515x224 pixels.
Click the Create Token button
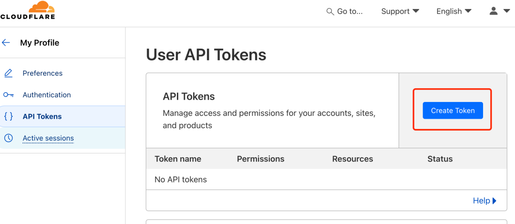pos(453,111)
